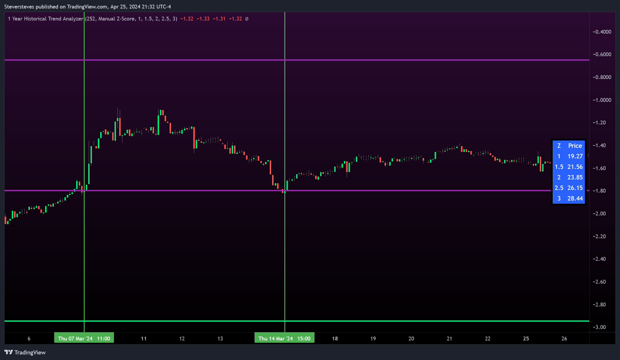The width and height of the screenshot is (620, 360).
Task: Click the Z value 1.5 in table
Action: pyautogui.click(x=559, y=167)
